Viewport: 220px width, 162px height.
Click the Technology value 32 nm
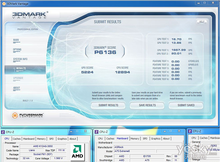pos(26,158)
